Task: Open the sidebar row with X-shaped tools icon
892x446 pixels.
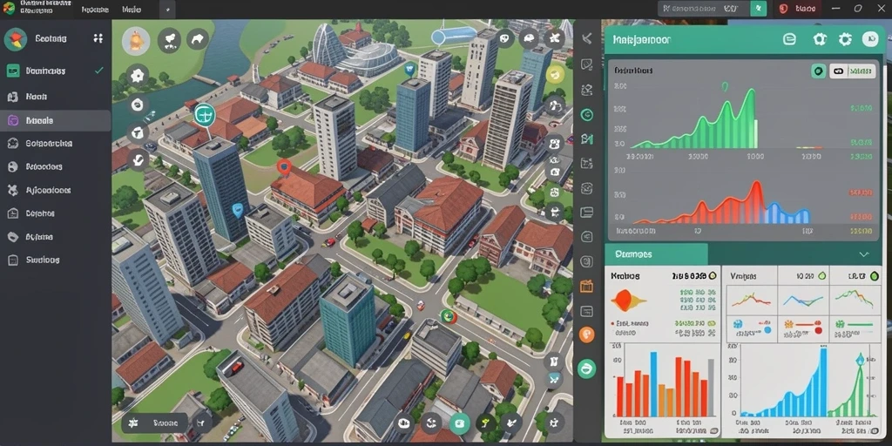Action: pos(55,191)
